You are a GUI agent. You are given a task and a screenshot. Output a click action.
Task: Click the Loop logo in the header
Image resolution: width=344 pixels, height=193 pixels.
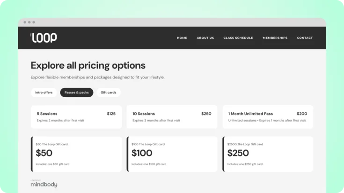click(x=44, y=38)
